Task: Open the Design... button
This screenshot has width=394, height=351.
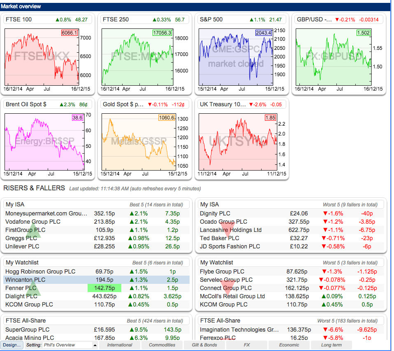Action: click(x=12, y=345)
